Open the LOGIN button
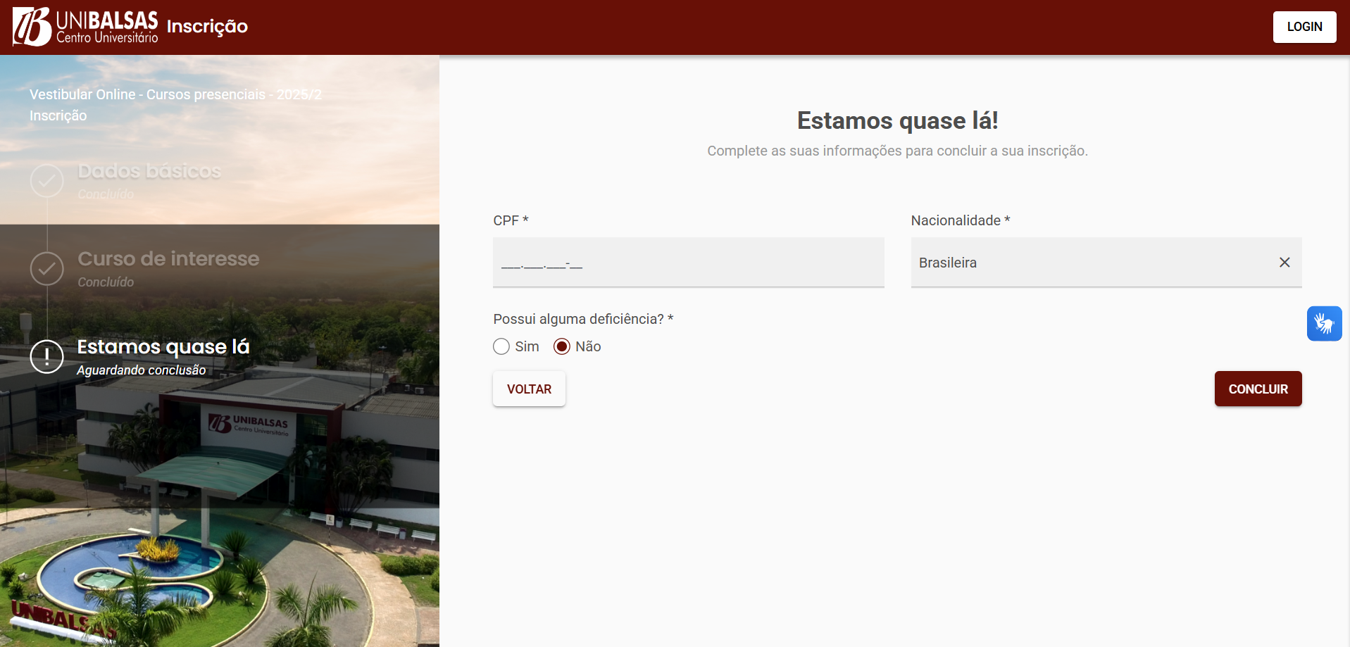1350x647 pixels. click(1304, 27)
